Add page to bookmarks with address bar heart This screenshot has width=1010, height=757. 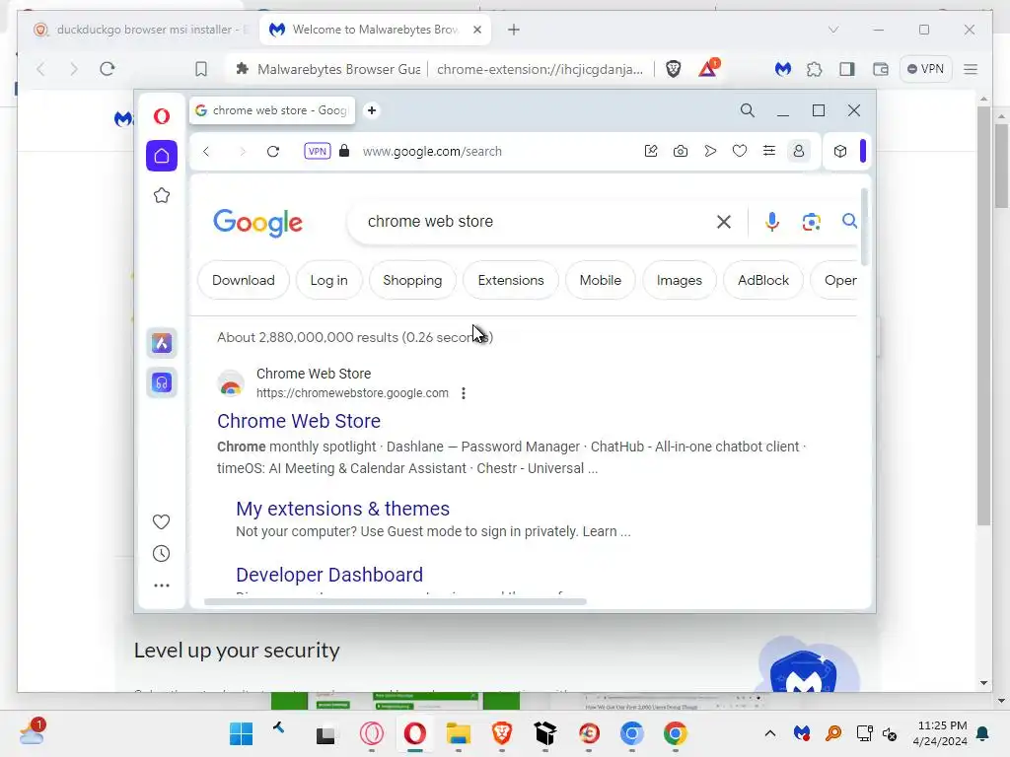click(x=740, y=151)
